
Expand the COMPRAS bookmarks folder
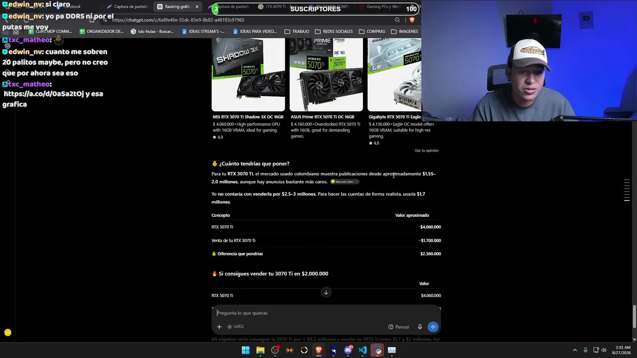(372, 31)
